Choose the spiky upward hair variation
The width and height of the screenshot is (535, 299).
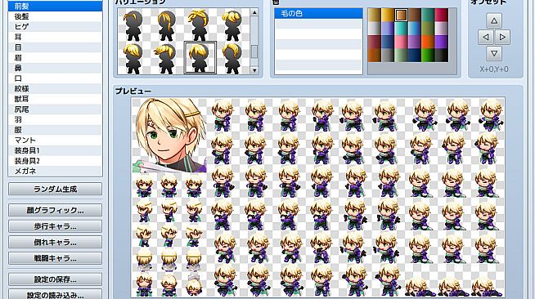tap(200, 25)
